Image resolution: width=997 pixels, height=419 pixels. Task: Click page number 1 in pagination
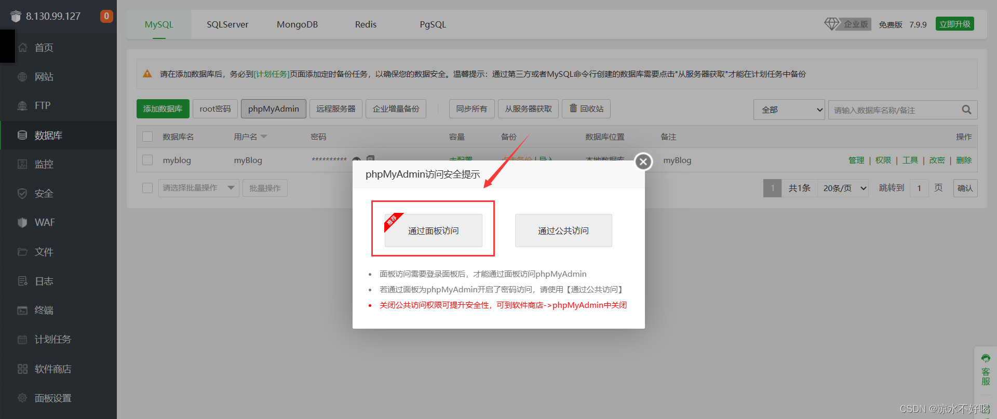[772, 188]
